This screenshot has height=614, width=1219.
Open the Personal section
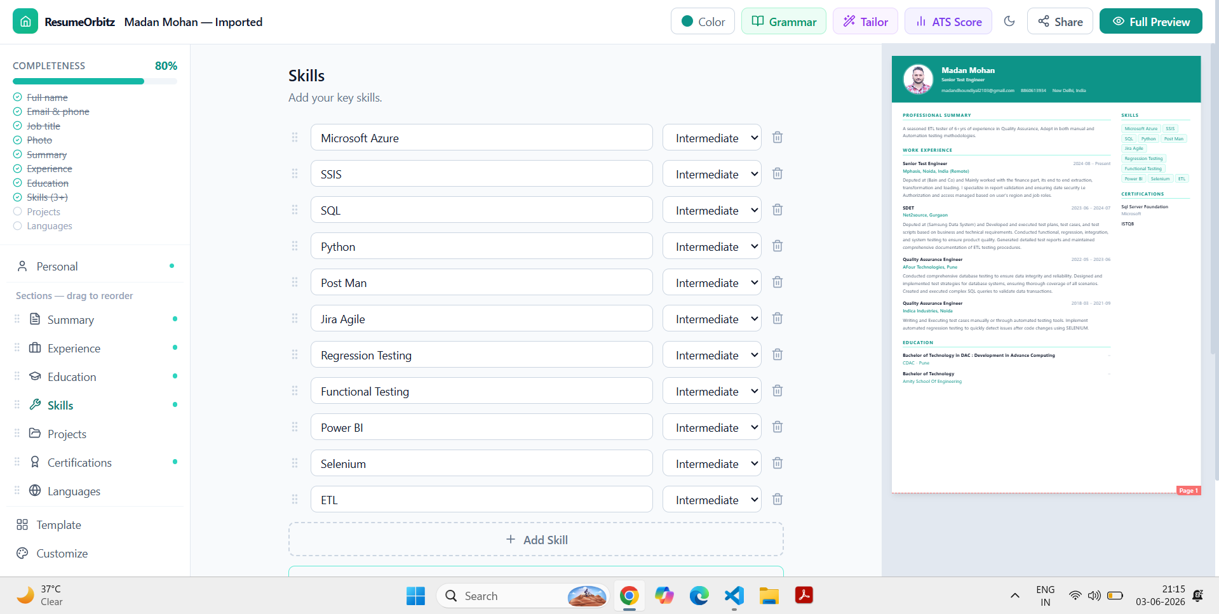[x=95, y=266]
